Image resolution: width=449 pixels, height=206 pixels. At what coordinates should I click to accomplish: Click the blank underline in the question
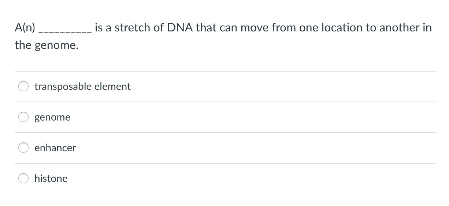pyautogui.click(x=65, y=31)
